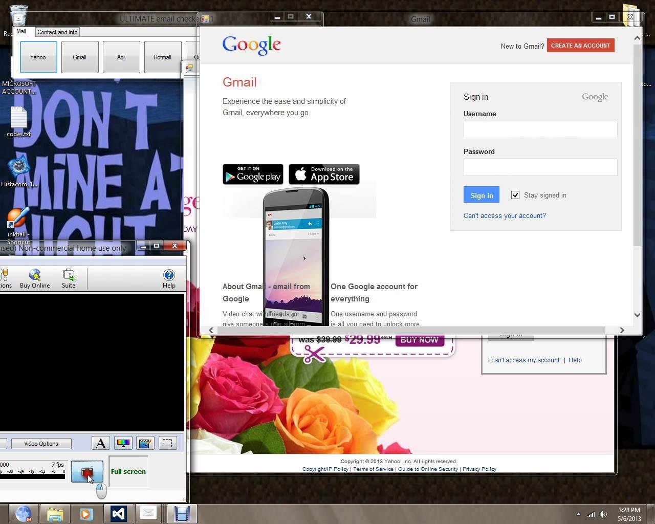This screenshot has height=524, width=655.
Task: Click the video effects clapperboard icon
Action: [145, 443]
